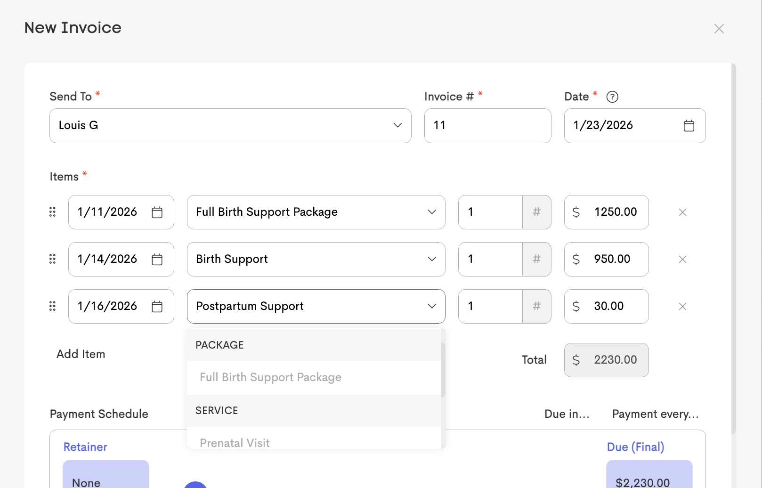Grab drag handle of Full Birth Support Package row
The width and height of the screenshot is (762, 488).
(52, 212)
